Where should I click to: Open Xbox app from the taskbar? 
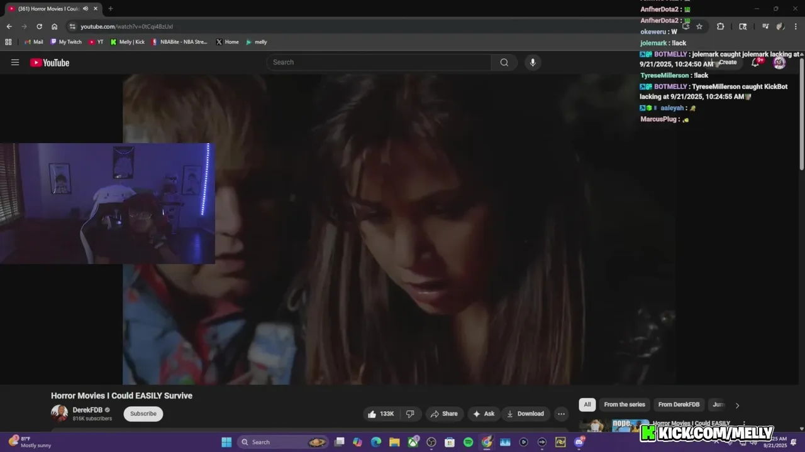(413, 442)
